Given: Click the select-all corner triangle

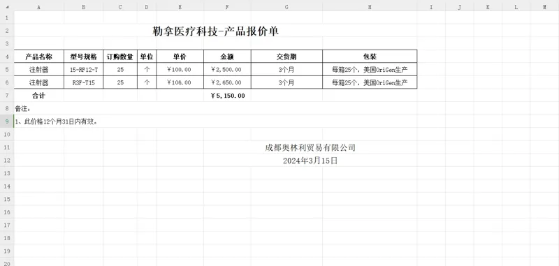Looking at the screenshot, I should [7, 7].
